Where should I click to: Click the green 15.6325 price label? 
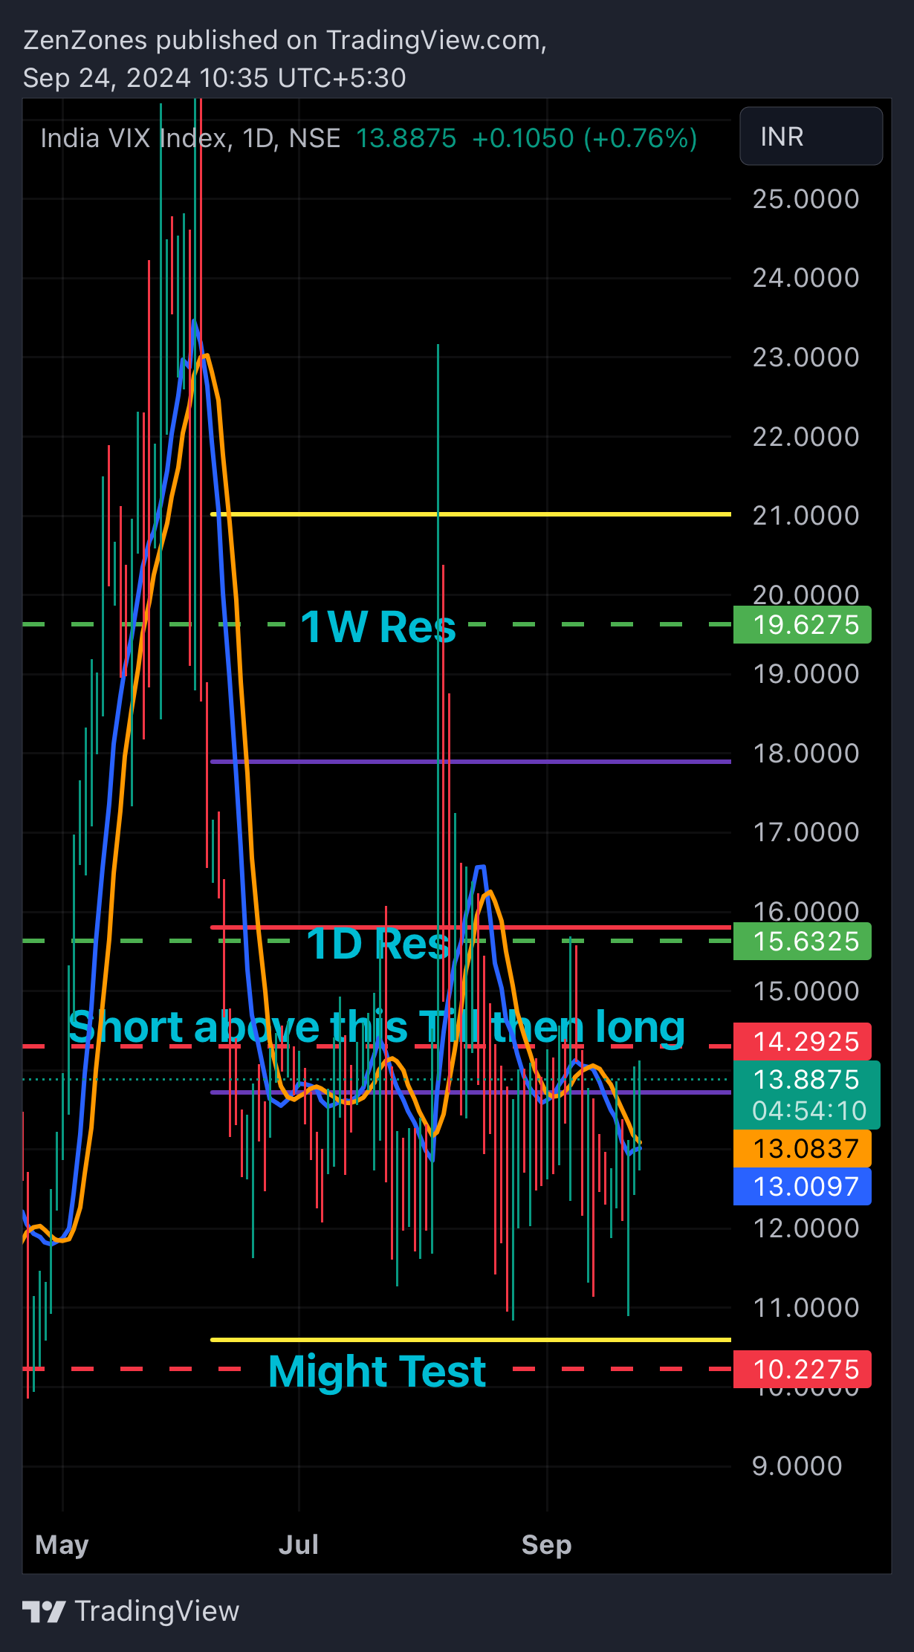pyautogui.click(x=803, y=942)
